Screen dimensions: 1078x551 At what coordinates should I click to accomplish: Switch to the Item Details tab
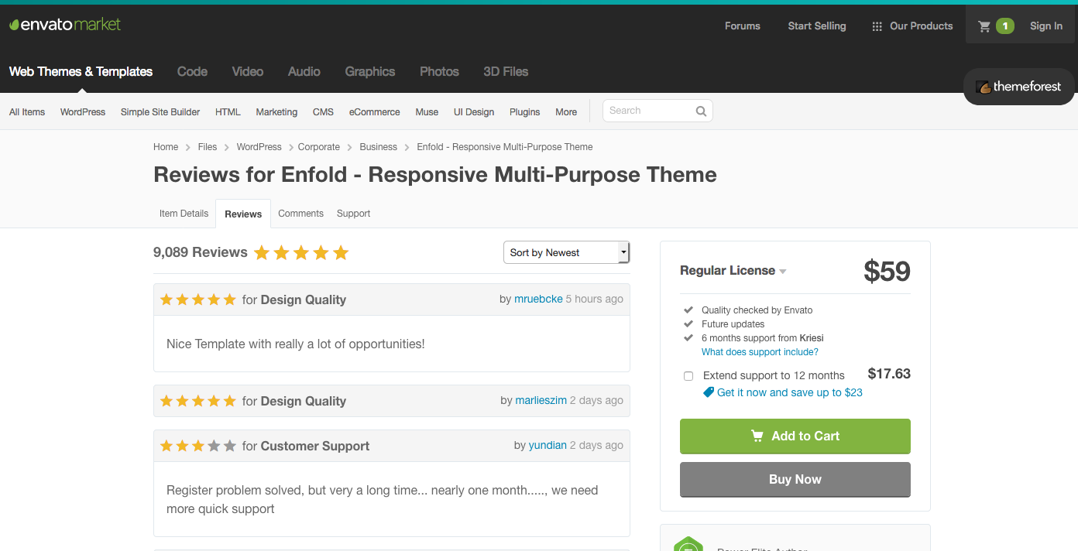[184, 214]
